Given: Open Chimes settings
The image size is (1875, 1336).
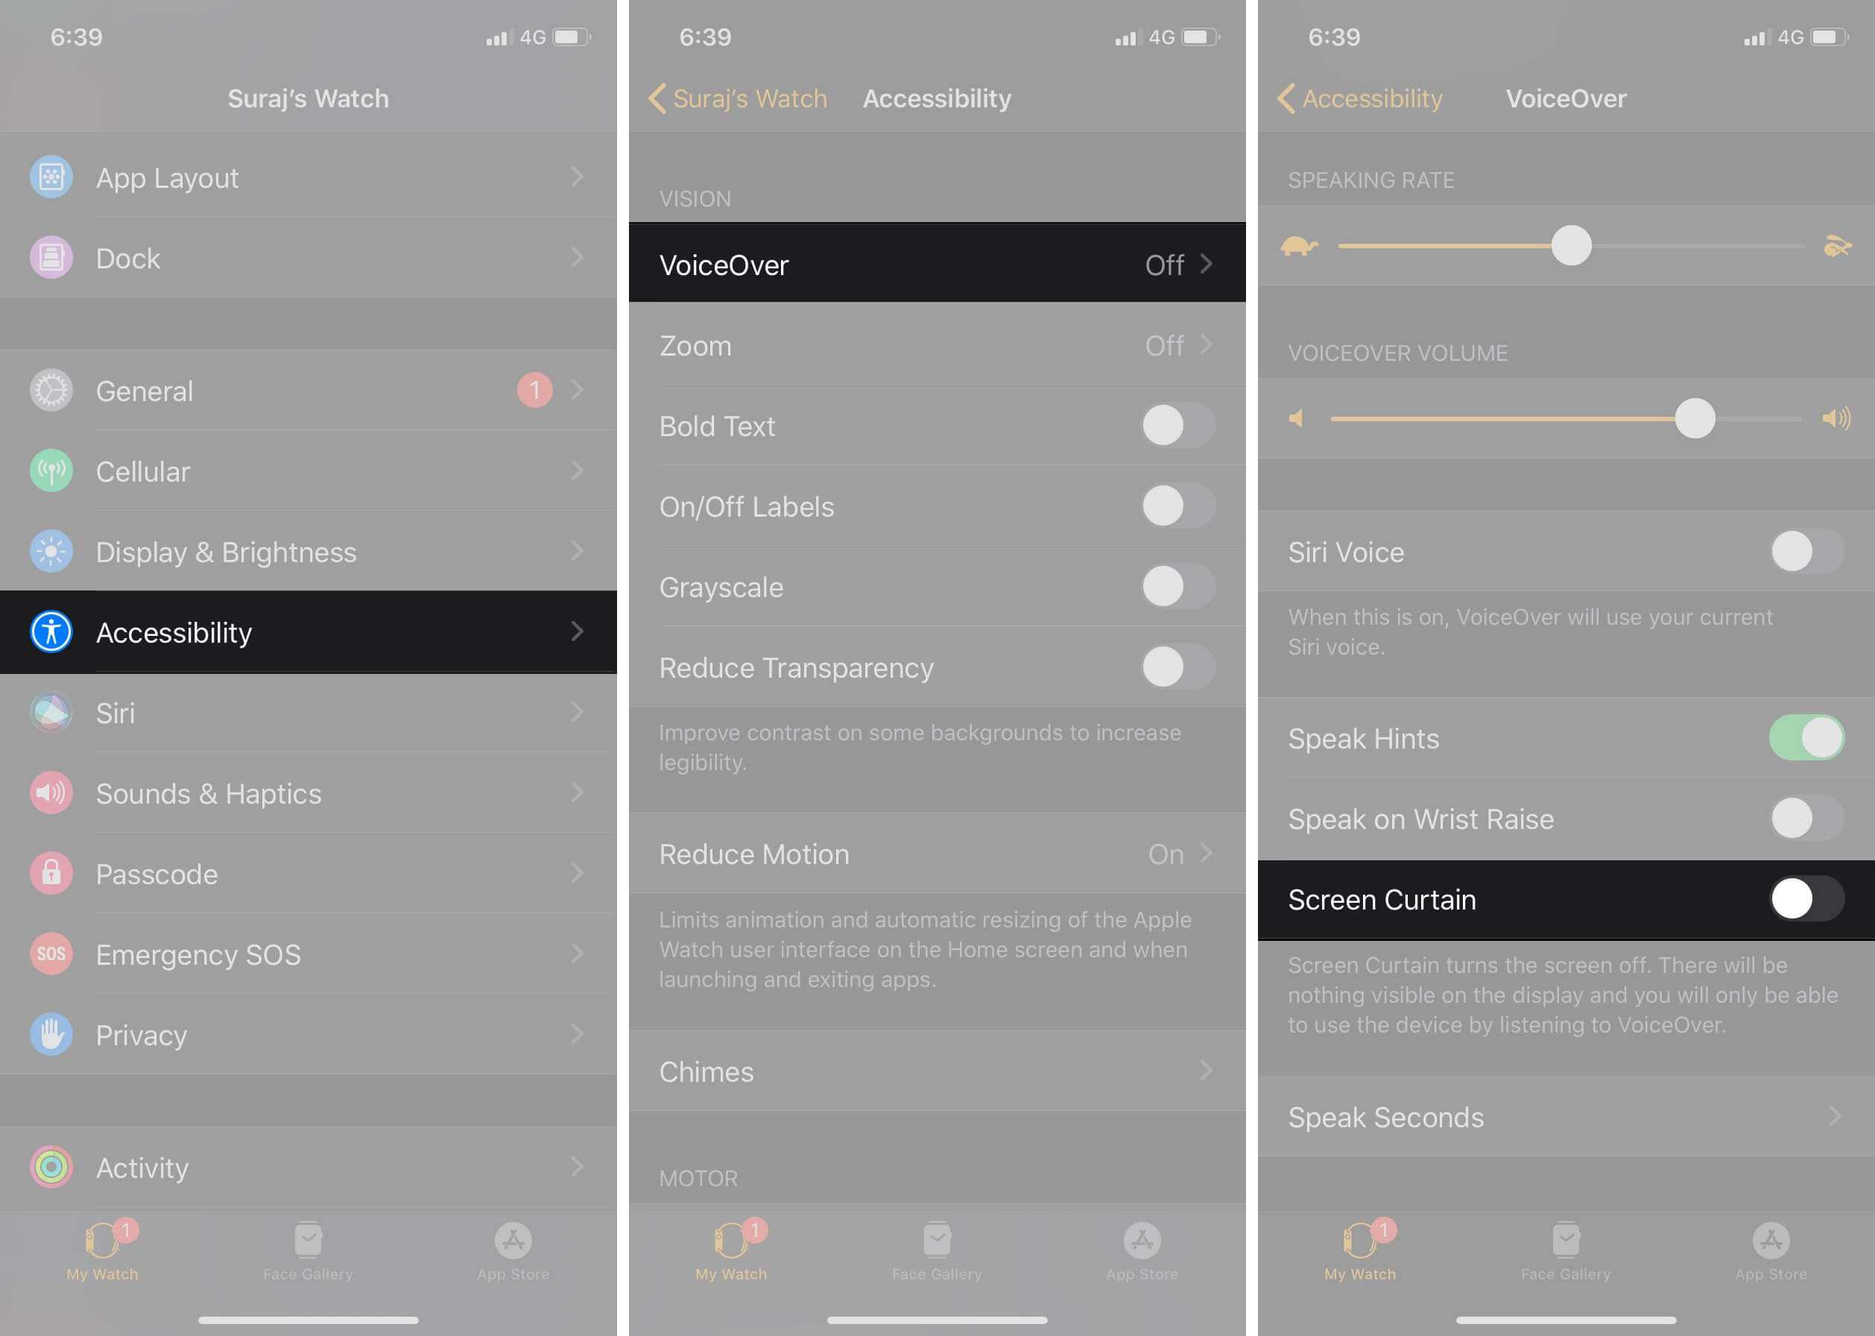Looking at the screenshot, I should [x=936, y=1070].
